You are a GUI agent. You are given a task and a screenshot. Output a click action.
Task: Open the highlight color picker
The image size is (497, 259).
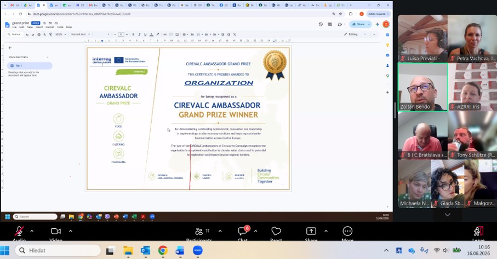(157, 34)
